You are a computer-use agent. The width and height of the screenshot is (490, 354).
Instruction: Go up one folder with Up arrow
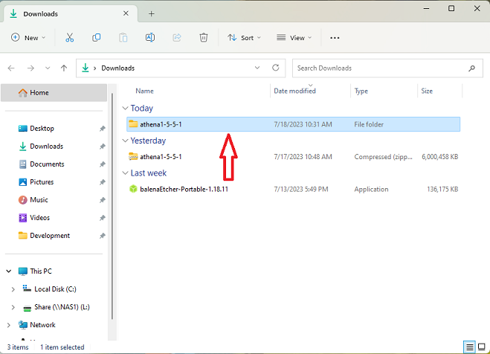[64, 68]
